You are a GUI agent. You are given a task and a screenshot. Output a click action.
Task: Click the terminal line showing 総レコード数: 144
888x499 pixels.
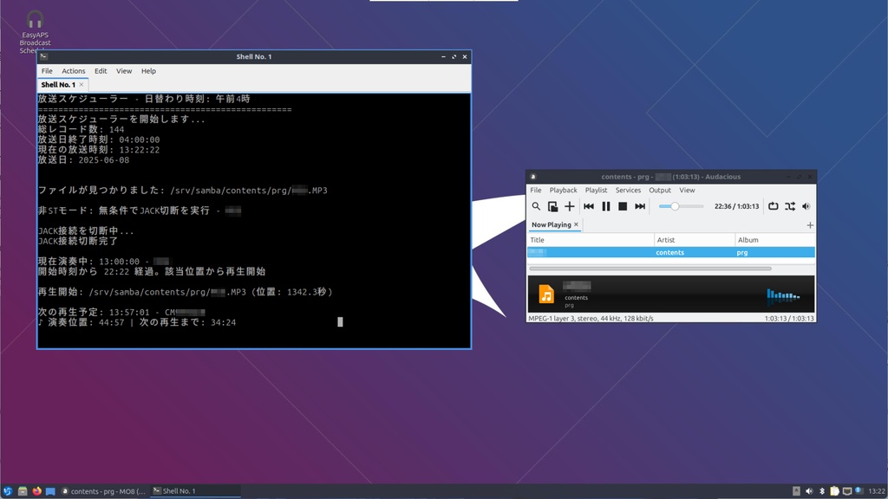(x=81, y=130)
